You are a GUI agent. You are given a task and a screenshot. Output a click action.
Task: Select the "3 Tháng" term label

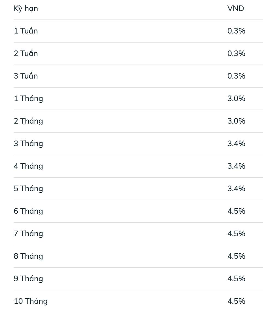point(28,143)
